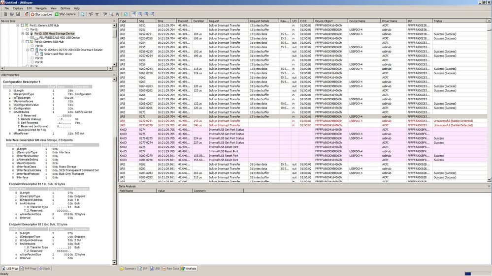The image size is (492, 276).
Task: Click the USBlyzer app icon in title bar
Action: pyautogui.click(x=2, y=2)
